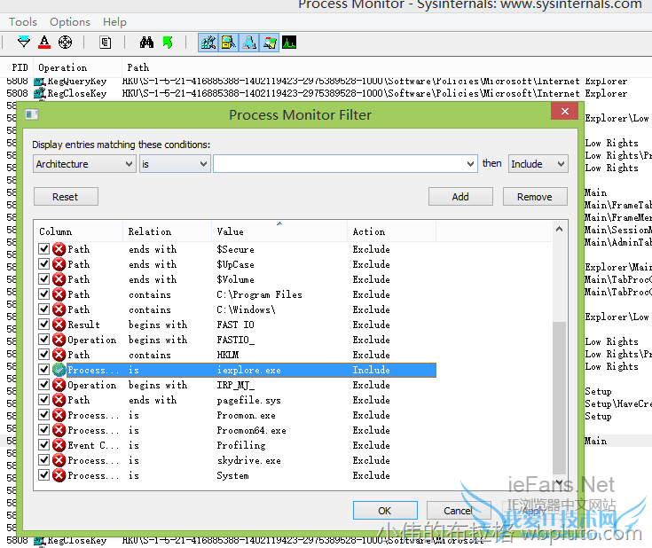The image size is (652, 548).
Task: Uncheck the pagefile.sys filter checkbox
Action: [x=44, y=400]
